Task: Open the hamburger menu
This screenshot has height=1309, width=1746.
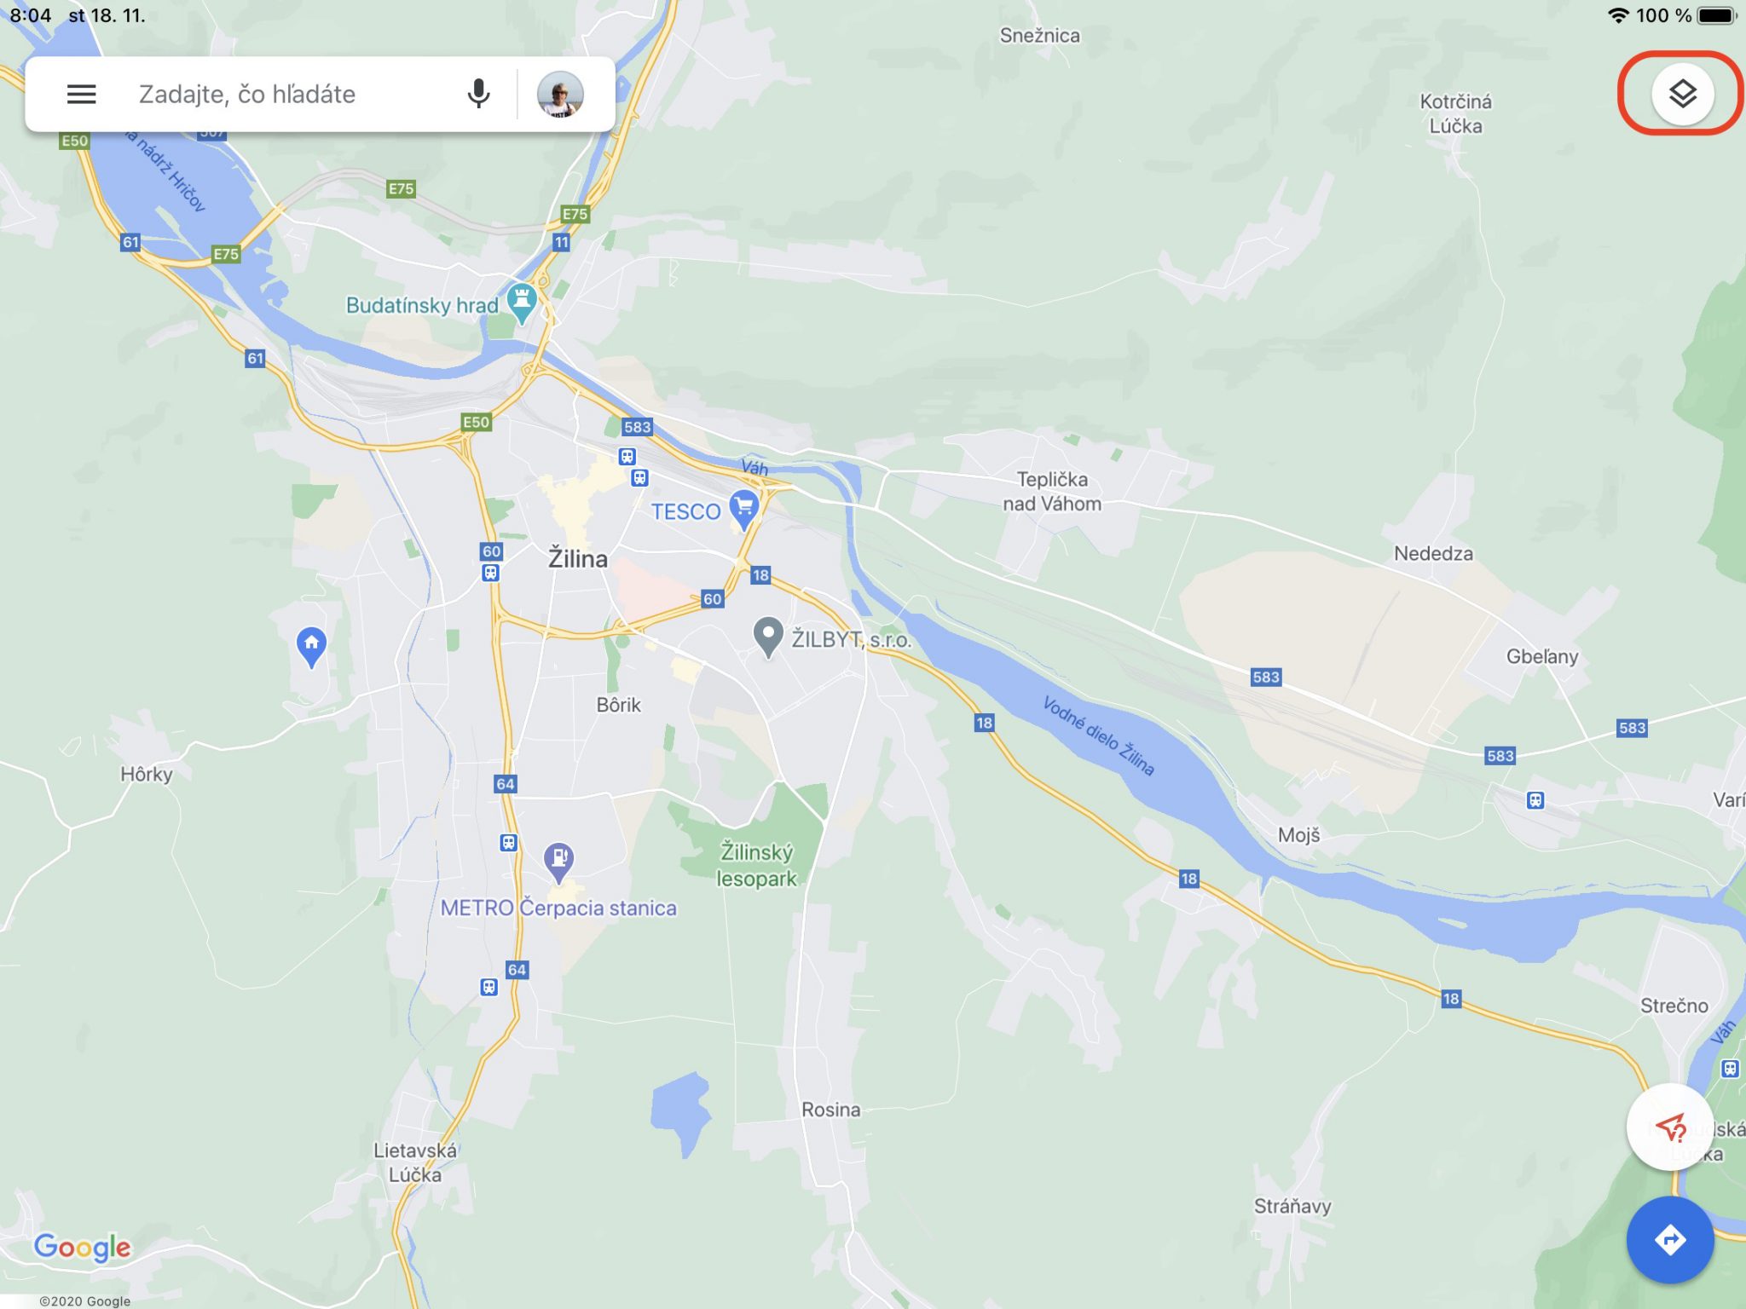Action: pyautogui.click(x=82, y=94)
